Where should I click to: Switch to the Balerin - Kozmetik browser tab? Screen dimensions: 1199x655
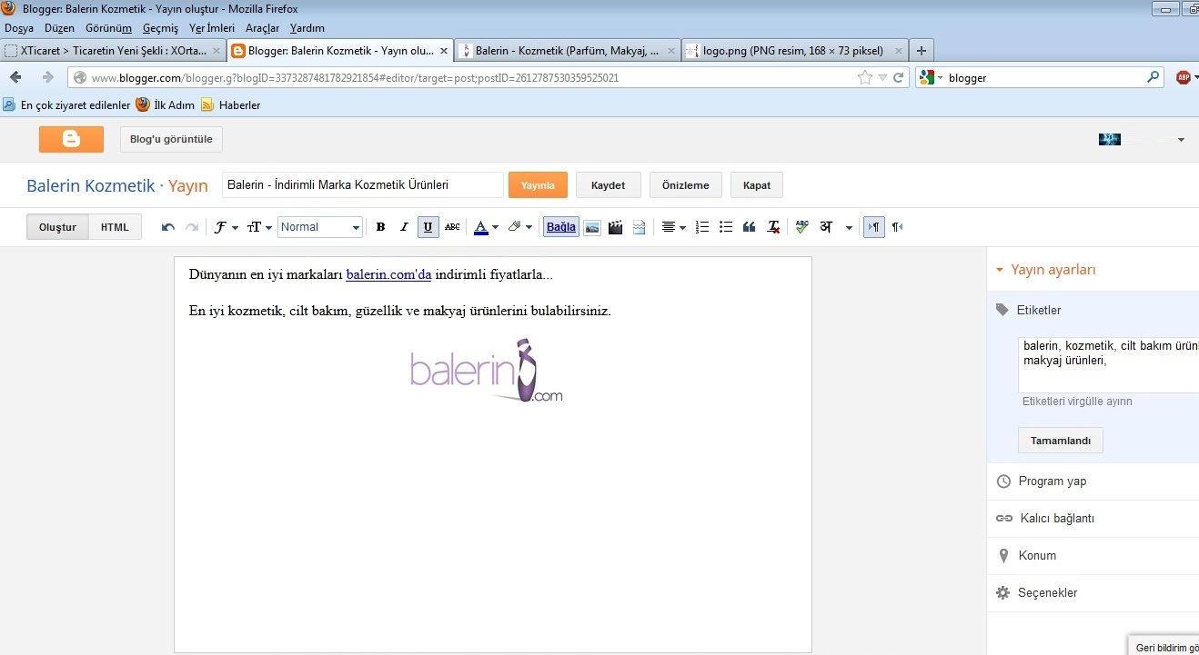click(x=567, y=51)
